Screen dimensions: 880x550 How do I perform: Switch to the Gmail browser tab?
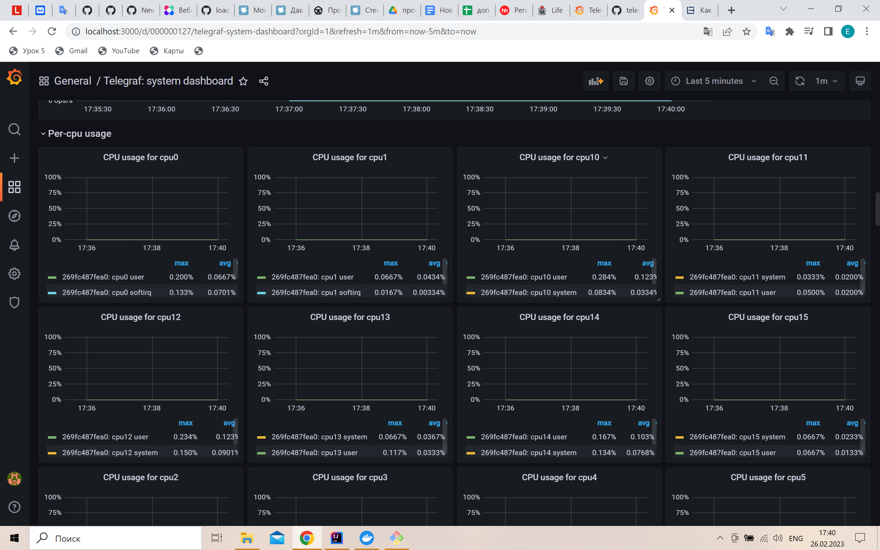[40, 10]
